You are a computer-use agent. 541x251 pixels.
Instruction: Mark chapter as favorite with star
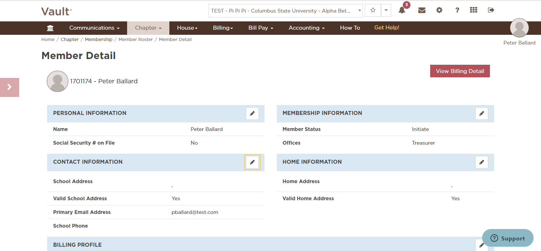click(373, 10)
